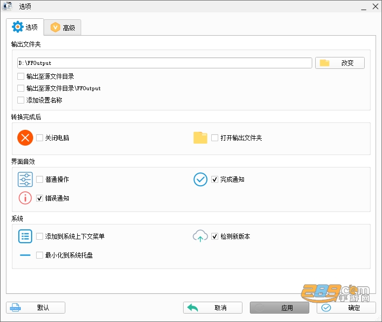Screen dimensions: 382x322
Task: Click the 转换完成后 section label
Action: [x=26, y=117]
